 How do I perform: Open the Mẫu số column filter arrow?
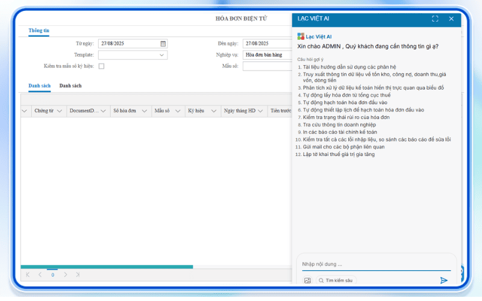click(x=178, y=111)
